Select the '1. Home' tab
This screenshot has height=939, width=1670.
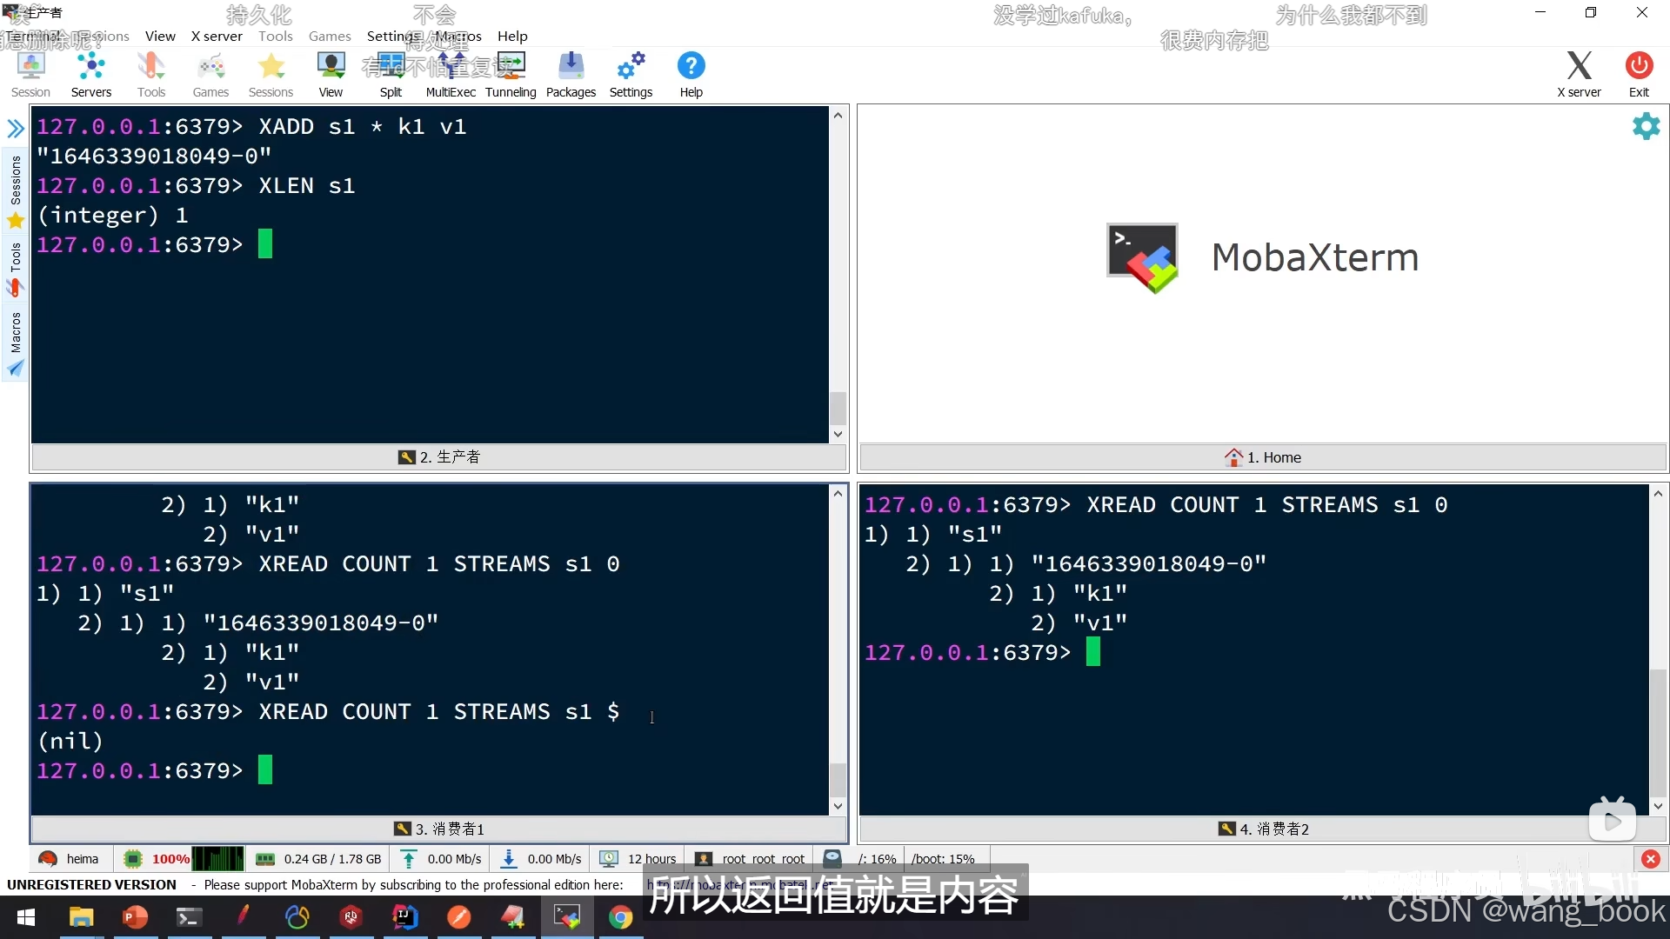pos(1263,457)
